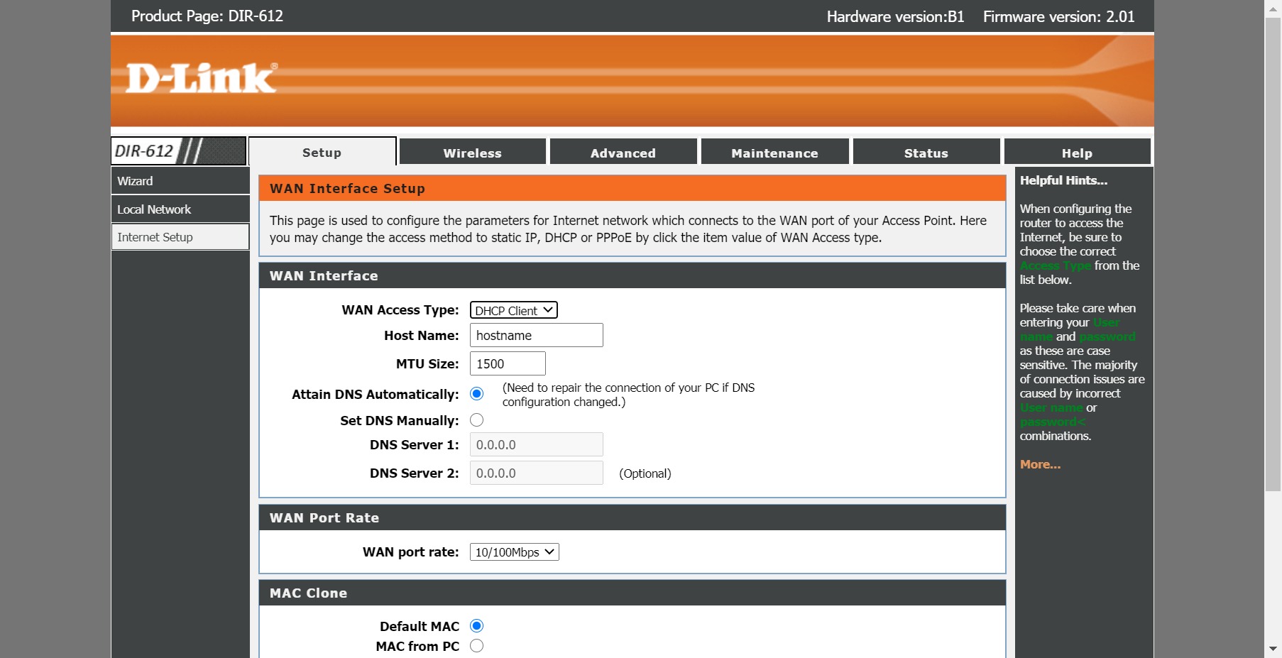
Task: Switch to the Setup tab
Action: click(322, 152)
